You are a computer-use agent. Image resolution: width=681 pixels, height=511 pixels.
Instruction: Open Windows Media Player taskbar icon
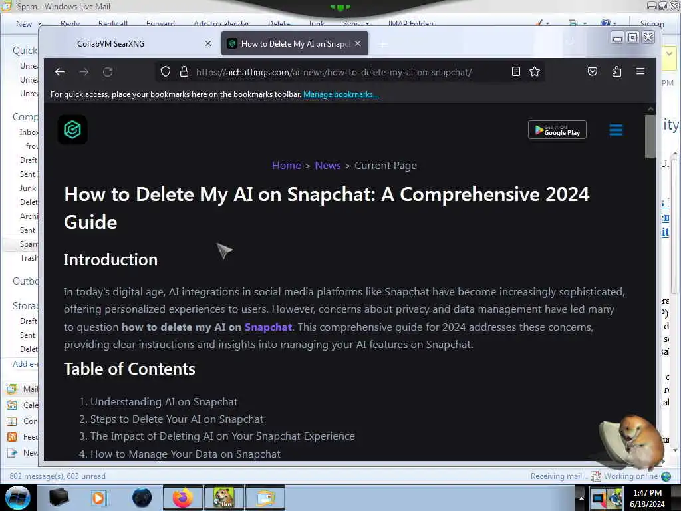[x=99, y=498]
